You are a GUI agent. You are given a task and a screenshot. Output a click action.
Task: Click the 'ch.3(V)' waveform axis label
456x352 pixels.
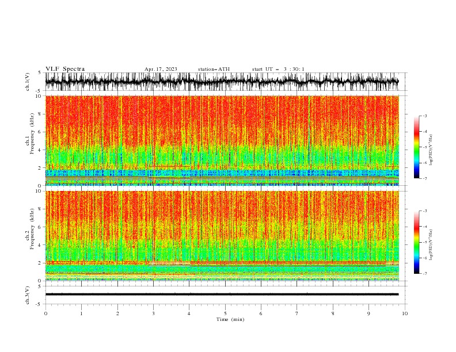pyautogui.click(x=28, y=295)
